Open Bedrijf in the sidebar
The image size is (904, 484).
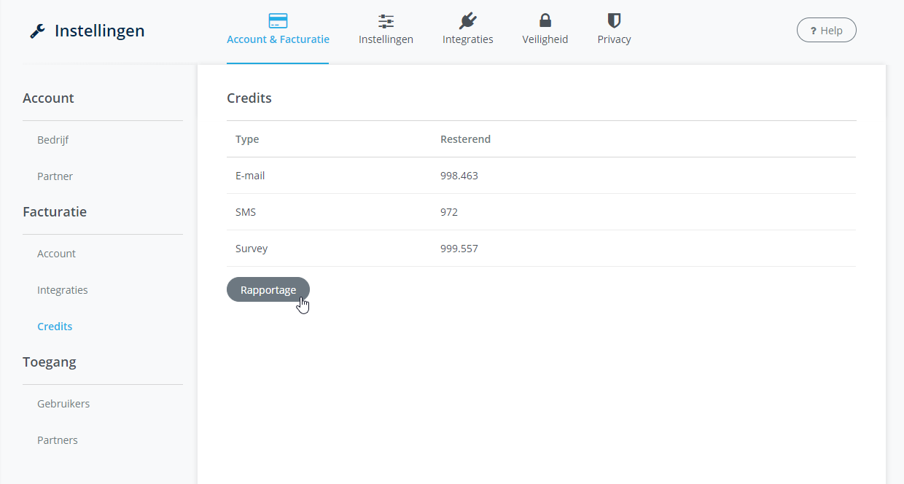coord(53,140)
